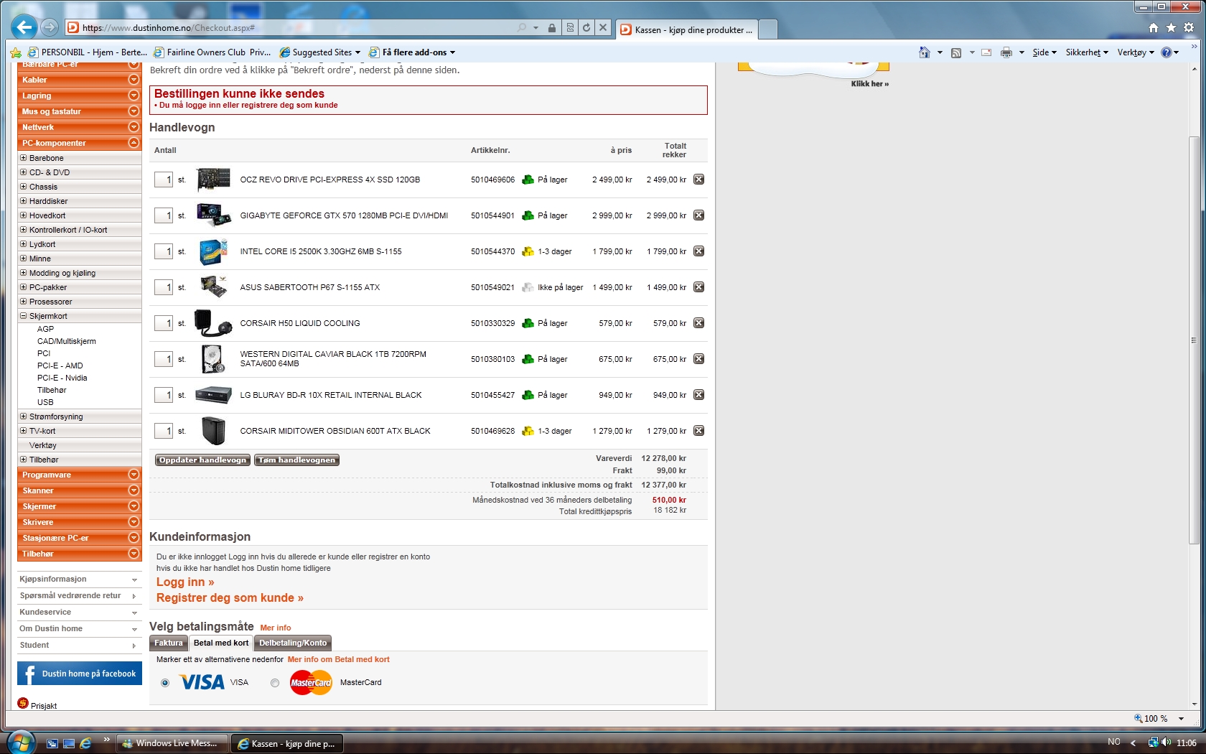Open PCI-E - Nvidia subcategory

pyautogui.click(x=62, y=378)
